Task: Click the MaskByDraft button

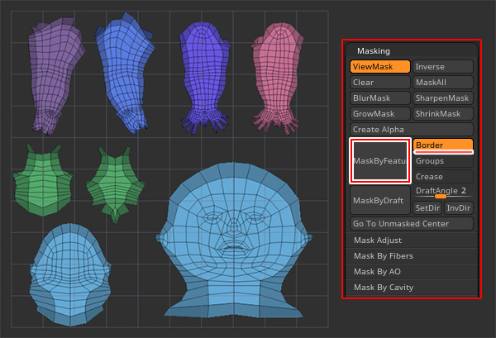Action: tap(379, 200)
